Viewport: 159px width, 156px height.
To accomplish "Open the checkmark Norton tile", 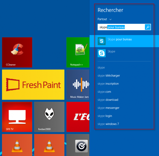I will click(x=78, y=145).
